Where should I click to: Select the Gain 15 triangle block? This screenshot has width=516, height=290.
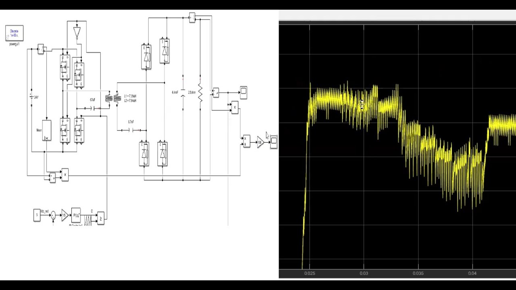coord(64,215)
